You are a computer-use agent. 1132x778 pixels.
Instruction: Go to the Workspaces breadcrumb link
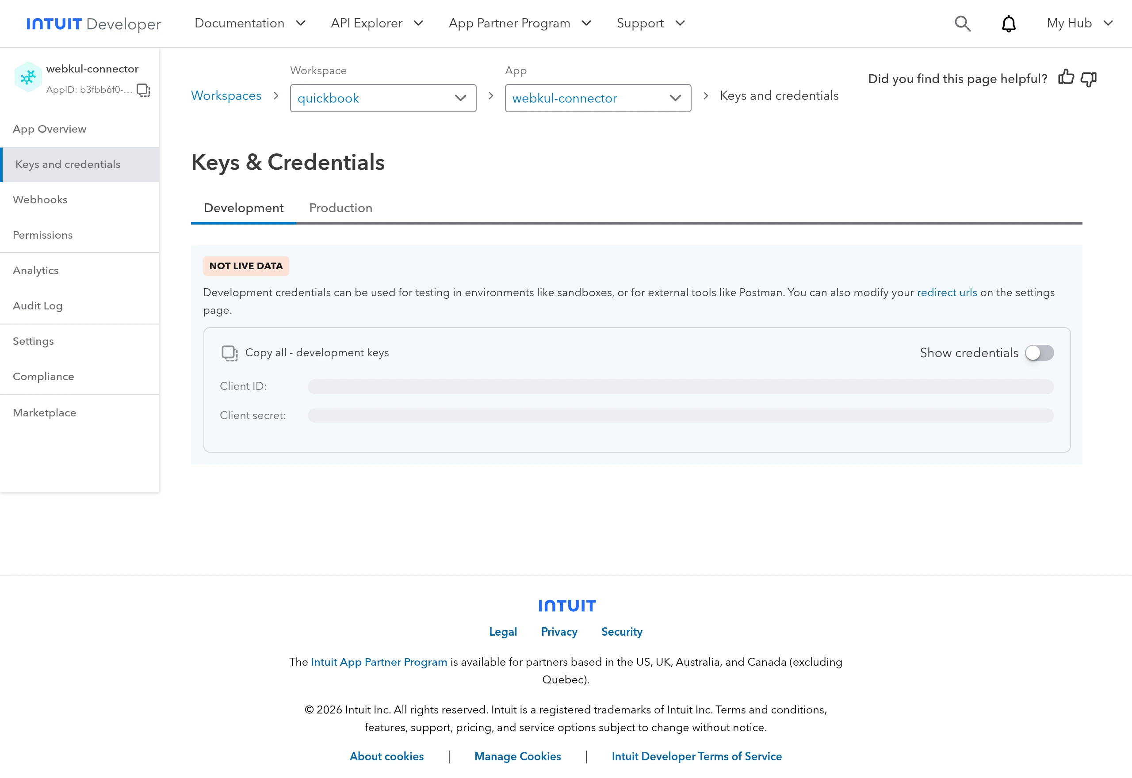pos(226,95)
